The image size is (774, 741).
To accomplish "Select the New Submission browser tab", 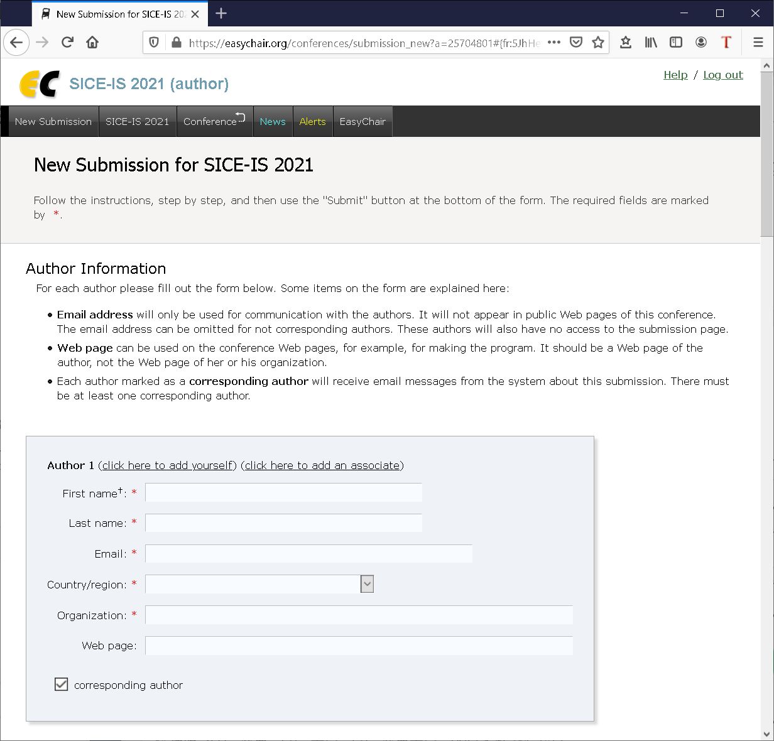I will coord(119,14).
